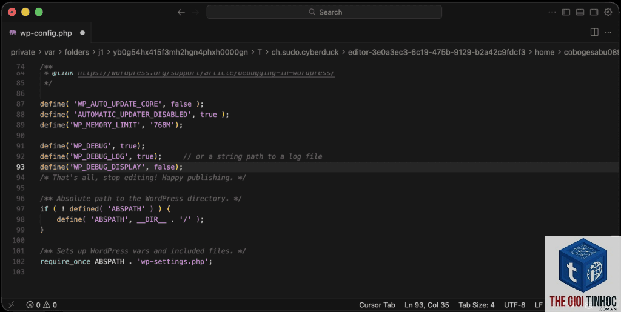Open the Search command center field

point(324,12)
